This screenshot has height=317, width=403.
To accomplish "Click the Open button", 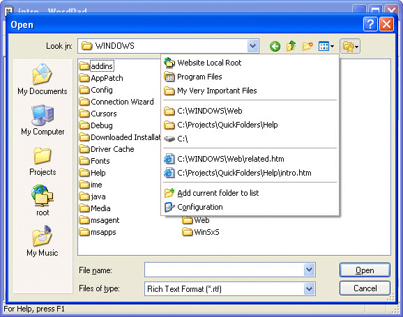I will (x=365, y=270).
